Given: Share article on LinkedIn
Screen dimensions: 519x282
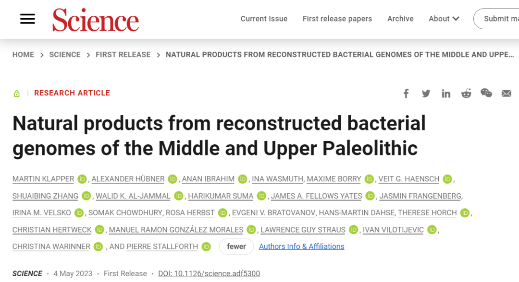Looking at the screenshot, I should click(x=446, y=94).
